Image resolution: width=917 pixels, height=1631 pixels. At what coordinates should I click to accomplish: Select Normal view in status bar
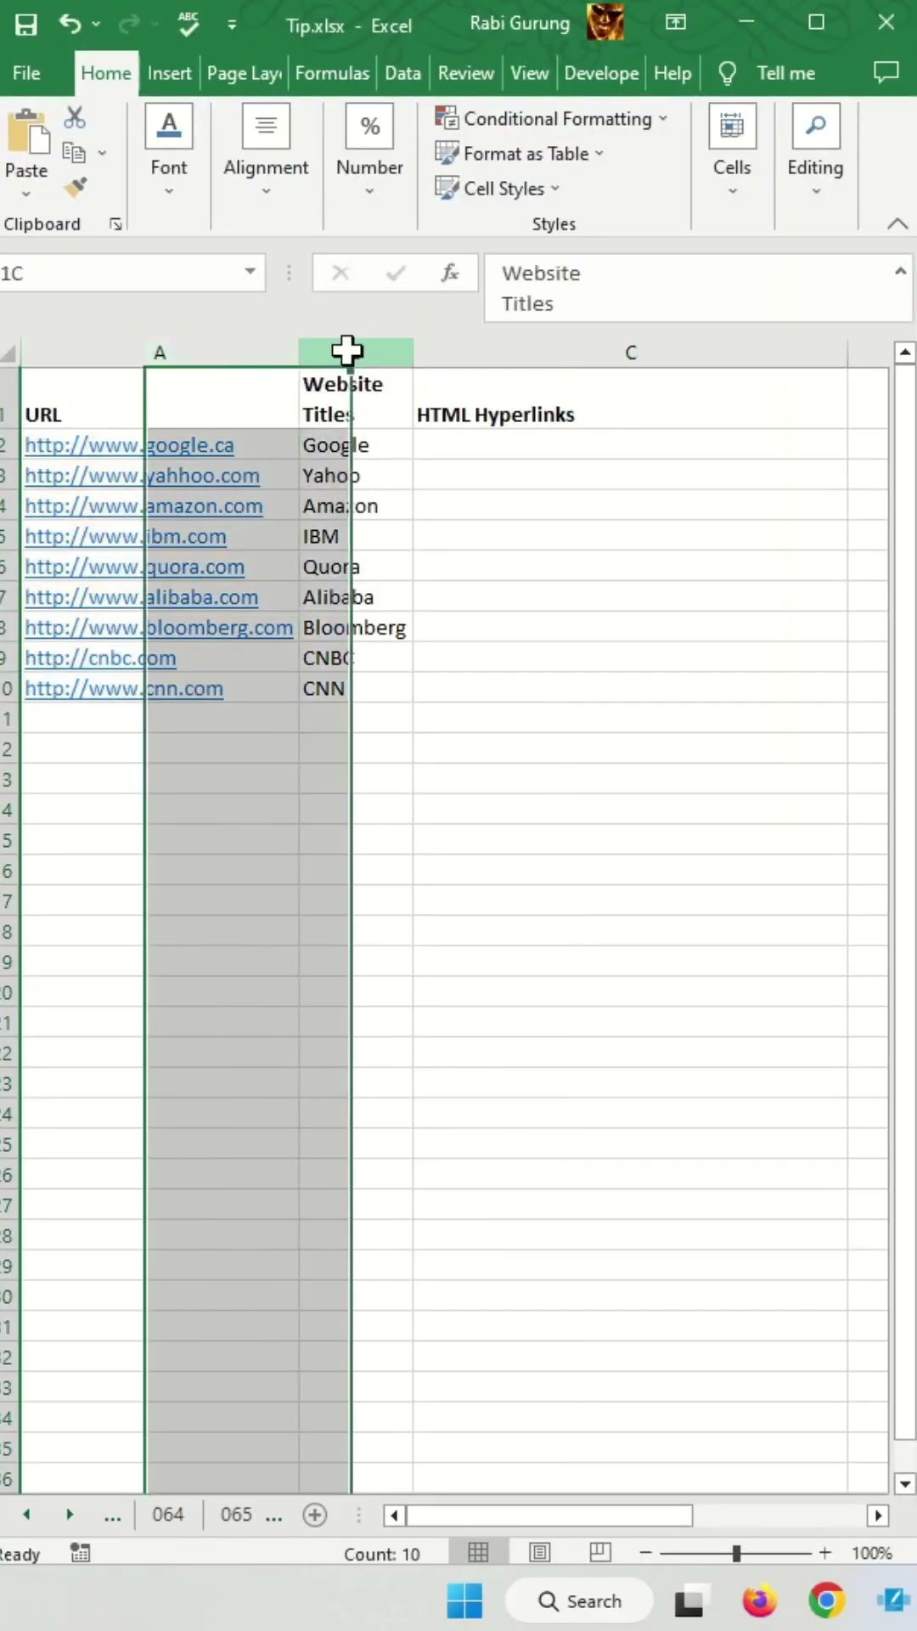click(x=478, y=1553)
